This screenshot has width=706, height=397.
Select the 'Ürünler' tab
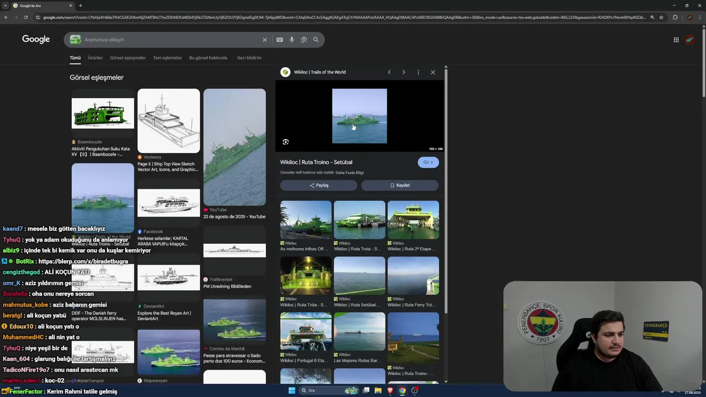95,57
